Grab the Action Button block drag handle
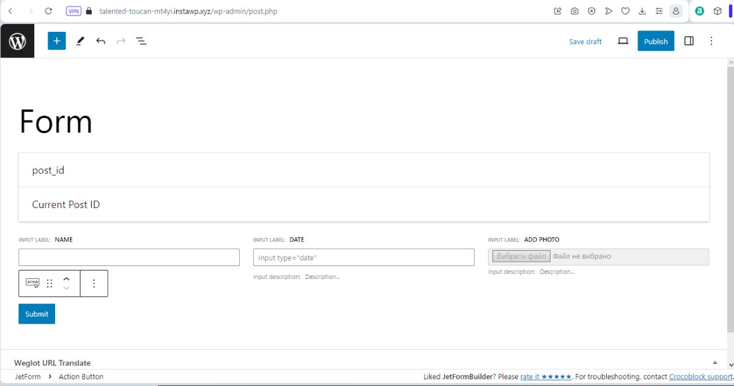 click(x=50, y=283)
